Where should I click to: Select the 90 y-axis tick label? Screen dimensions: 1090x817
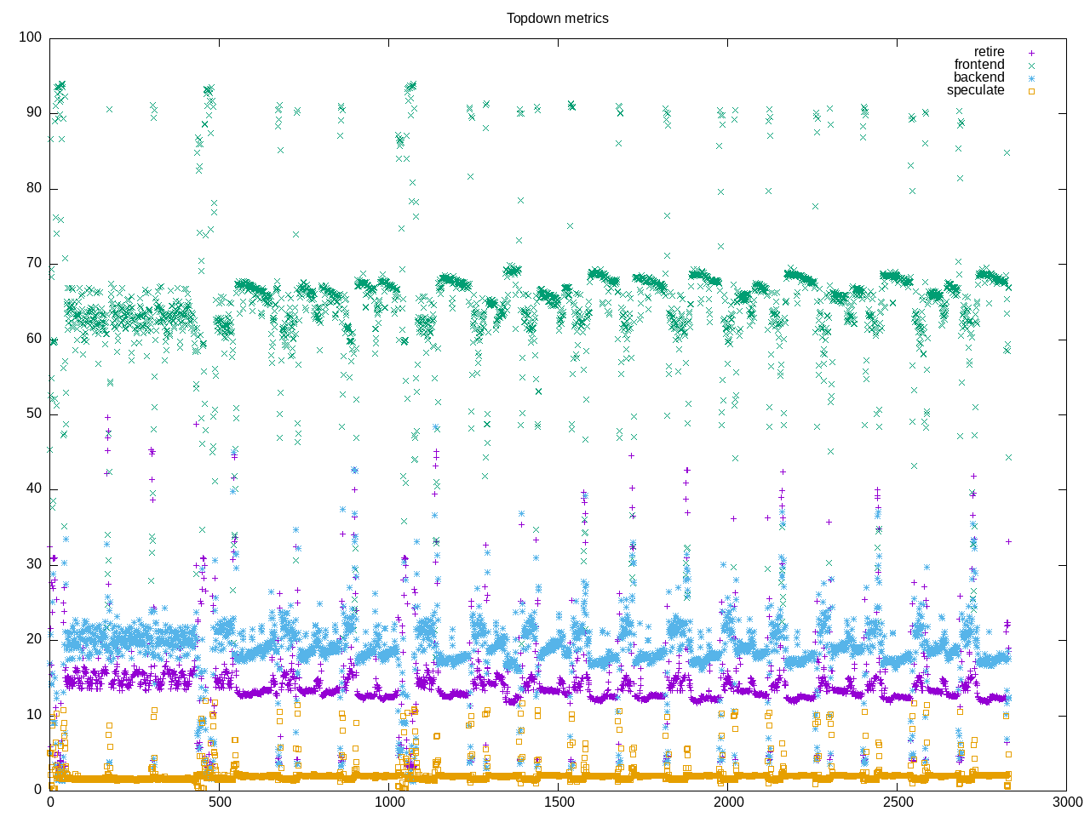click(x=33, y=112)
